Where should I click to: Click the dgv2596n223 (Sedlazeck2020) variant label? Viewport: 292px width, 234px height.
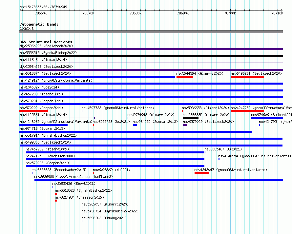tap(46, 46)
